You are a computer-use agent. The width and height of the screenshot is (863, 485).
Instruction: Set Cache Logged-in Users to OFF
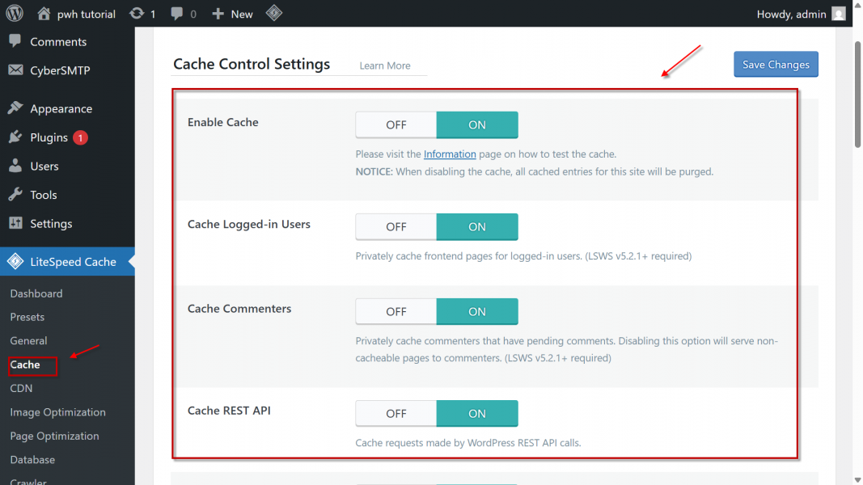(396, 226)
